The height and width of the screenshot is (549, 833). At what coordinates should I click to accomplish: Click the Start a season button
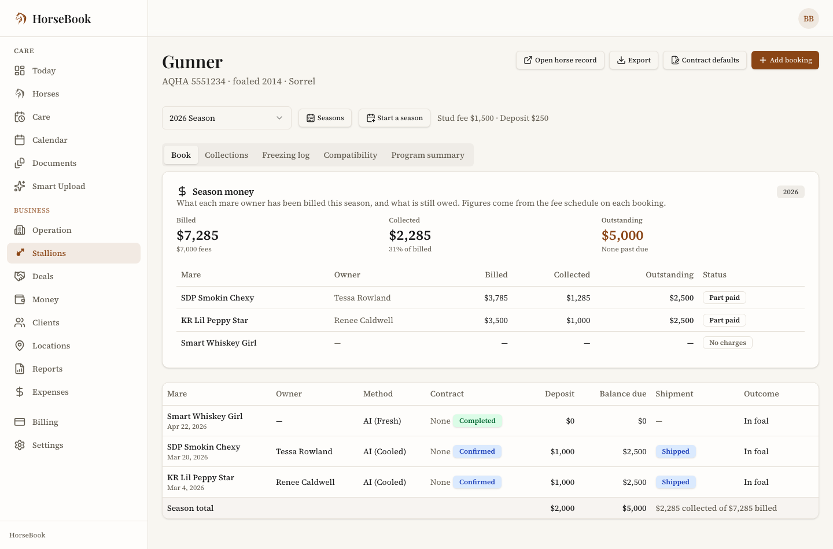pyautogui.click(x=395, y=118)
